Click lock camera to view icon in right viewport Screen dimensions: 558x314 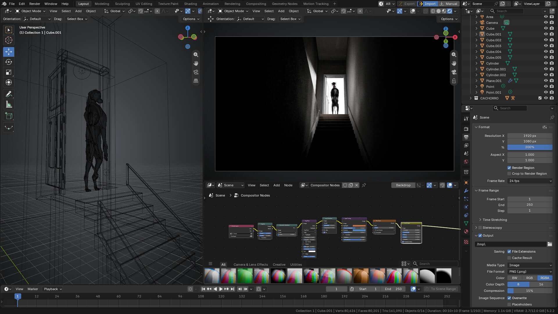454,81
